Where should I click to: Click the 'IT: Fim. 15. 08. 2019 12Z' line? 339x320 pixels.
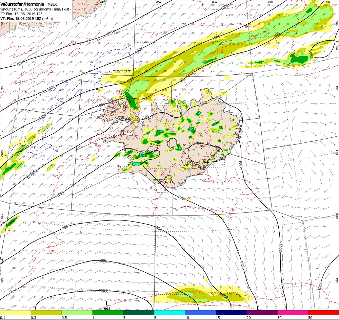pos(21,14)
